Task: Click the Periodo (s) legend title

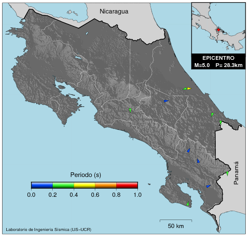Action: 86,175
